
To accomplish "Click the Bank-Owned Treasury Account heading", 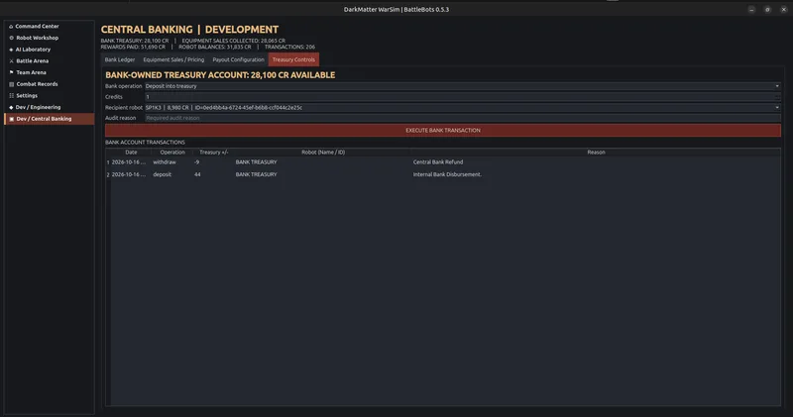I will 220,75.
